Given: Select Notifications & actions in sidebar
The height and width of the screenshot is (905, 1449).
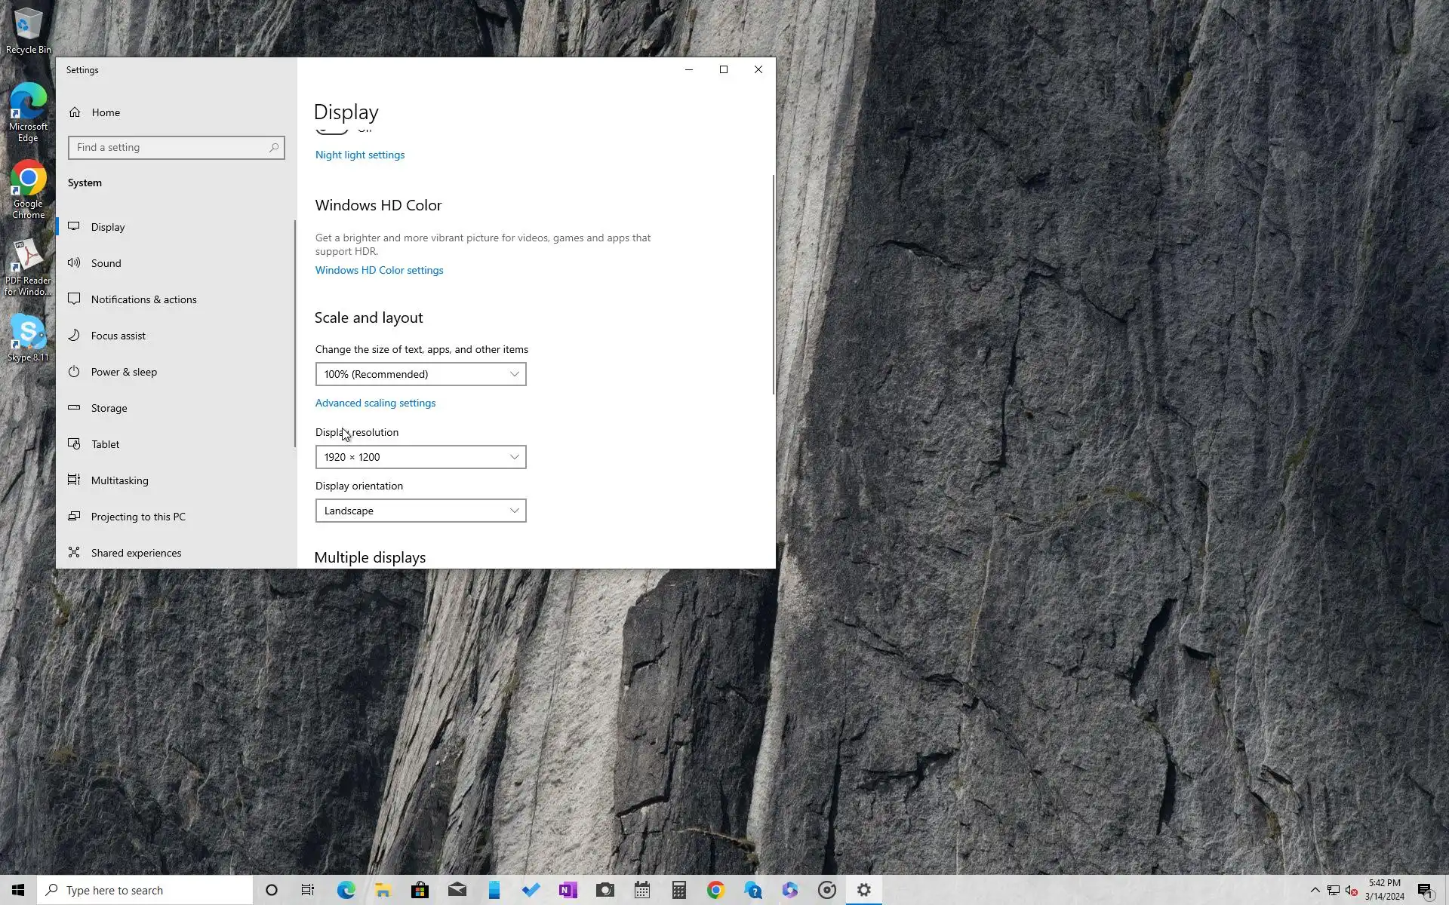Looking at the screenshot, I should click(x=143, y=299).
